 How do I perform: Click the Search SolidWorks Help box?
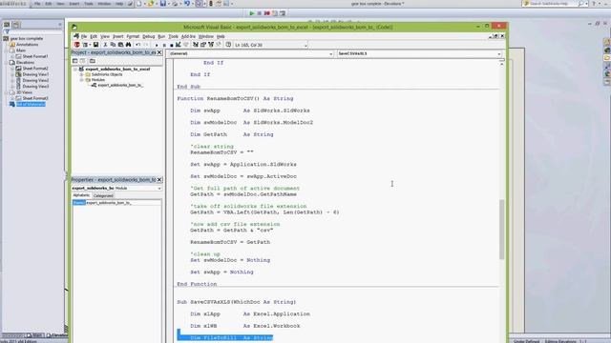554,4
